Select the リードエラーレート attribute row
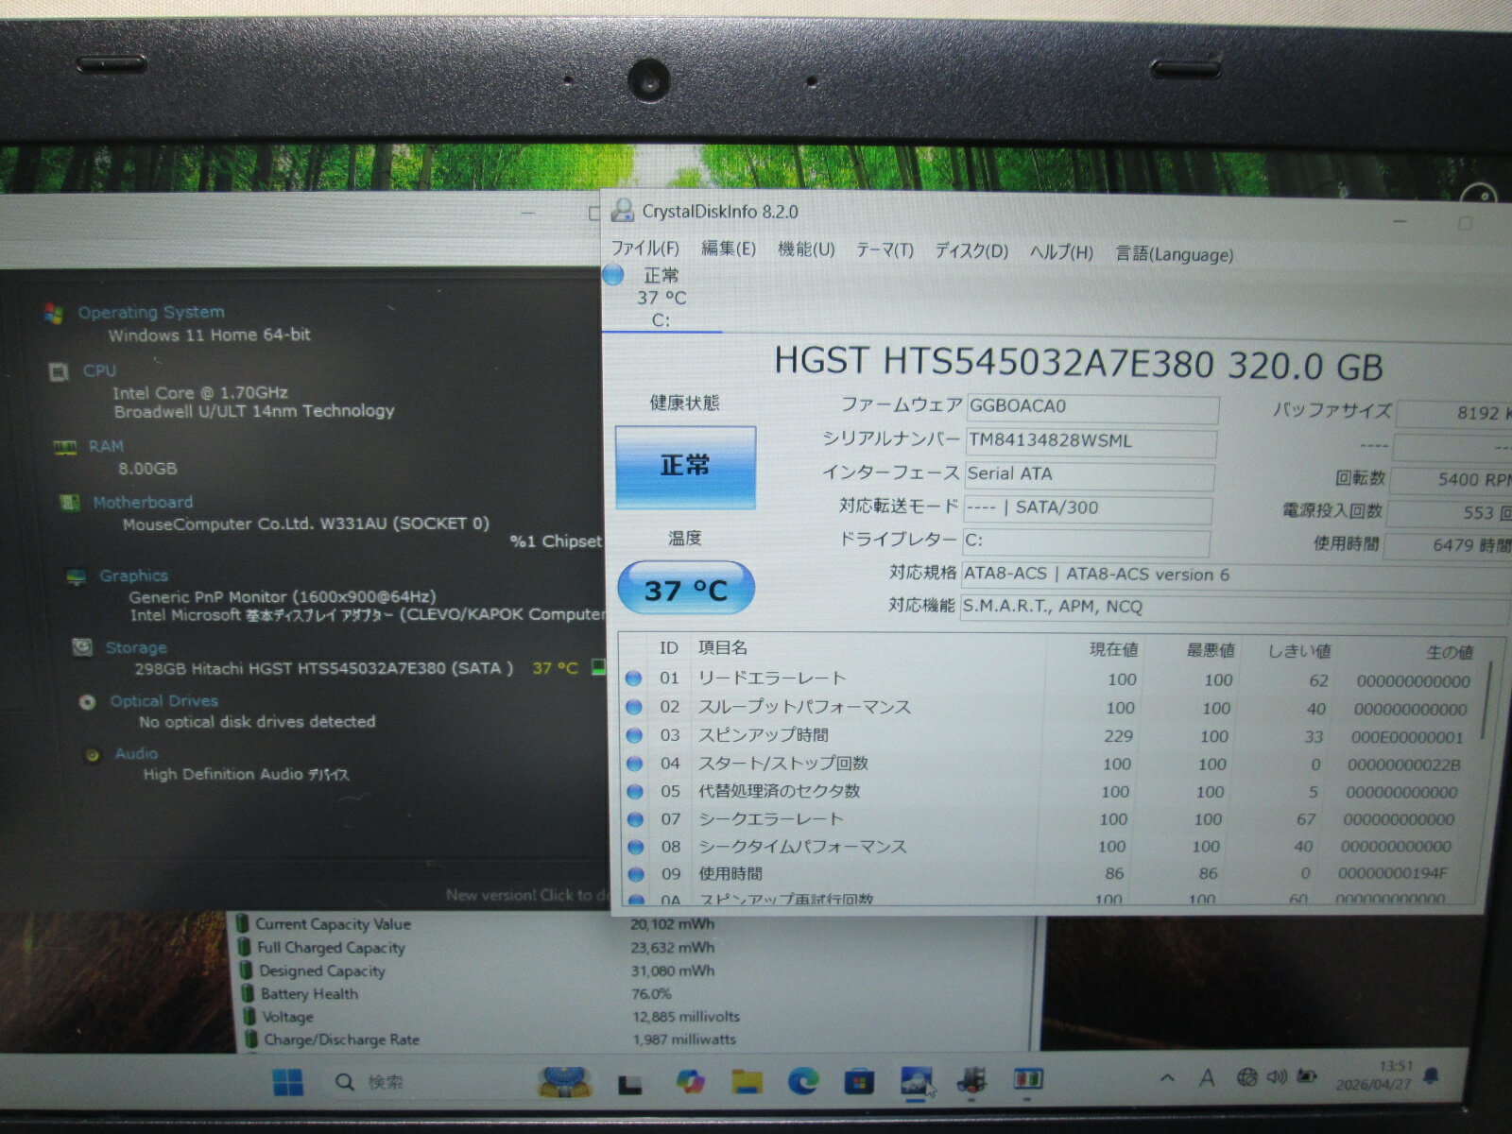The image size is (1512, 1134). click(1049, 679)
